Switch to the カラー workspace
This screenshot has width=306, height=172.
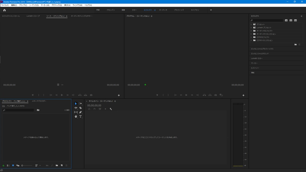coord(134,10)
